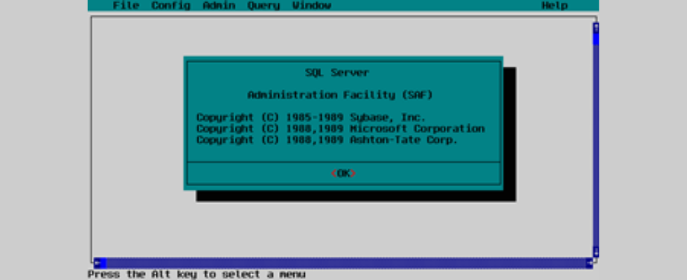Open the Window menu
This screenshot has height=280, width=687.
click(311, 6)
